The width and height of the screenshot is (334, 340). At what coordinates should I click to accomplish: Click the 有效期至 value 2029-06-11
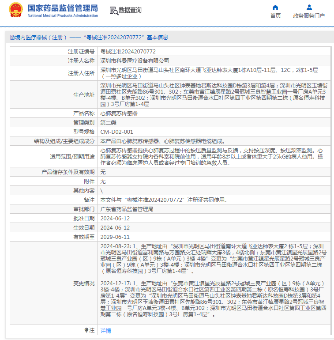(x=115, y=237)
